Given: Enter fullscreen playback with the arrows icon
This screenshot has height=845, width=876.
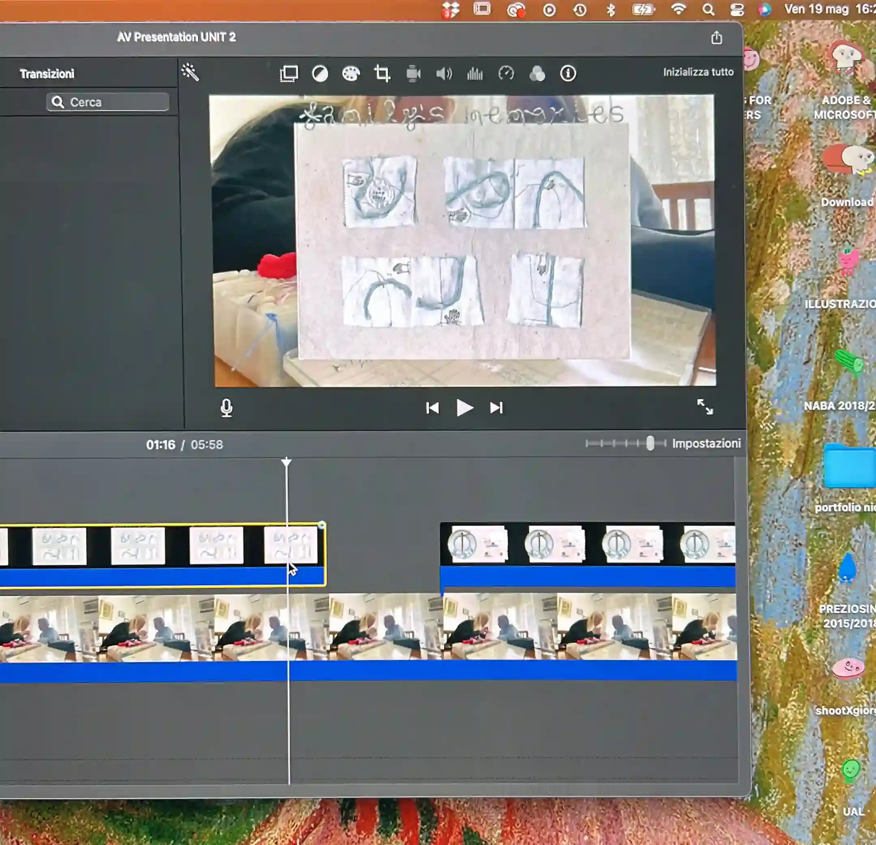Looking at the screenshot, I should pos(705,407).
